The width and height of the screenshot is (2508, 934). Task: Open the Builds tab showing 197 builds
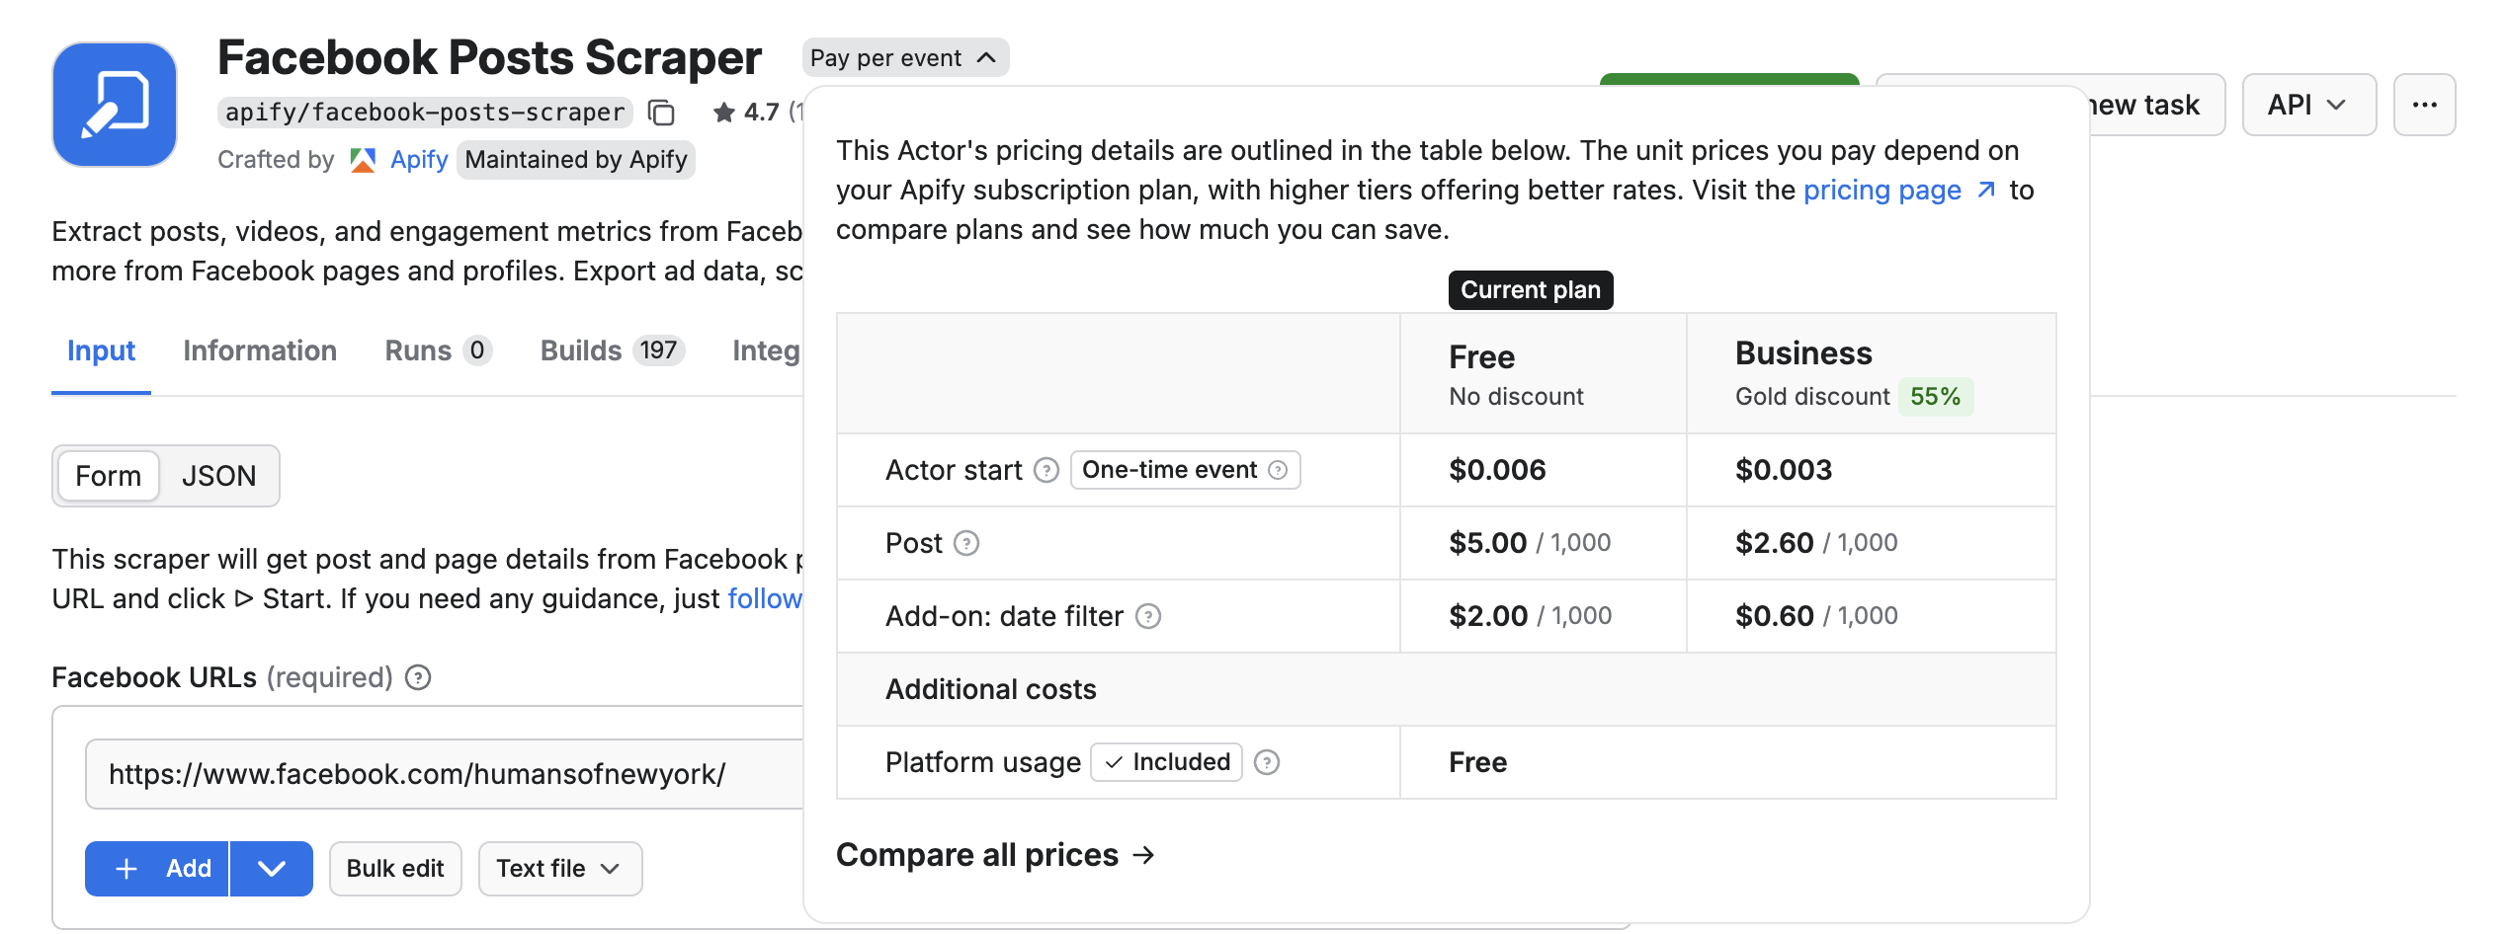581,350
